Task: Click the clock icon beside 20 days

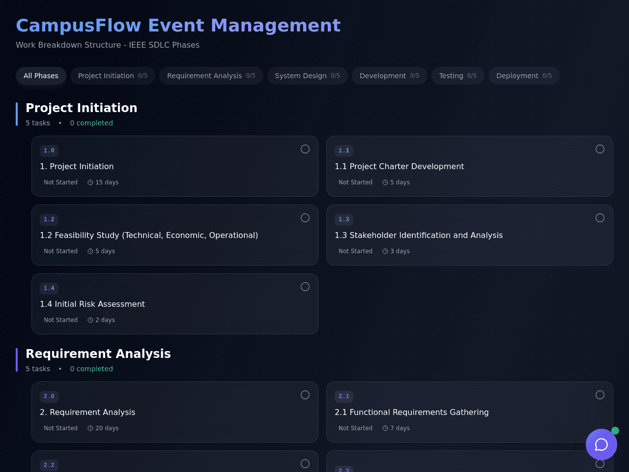Action: (x=90, y=428)
